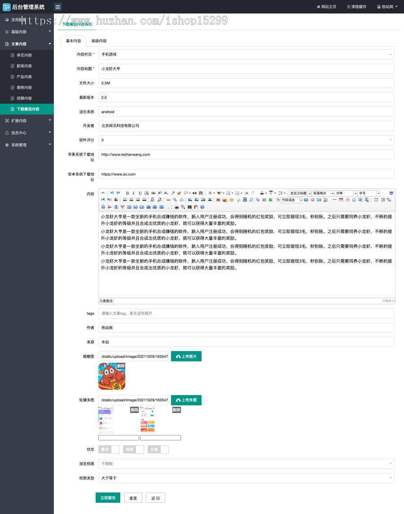
Task: Open the 内容栏目 dropdown showing 手机游戏
Action: (x=246, y=54)
